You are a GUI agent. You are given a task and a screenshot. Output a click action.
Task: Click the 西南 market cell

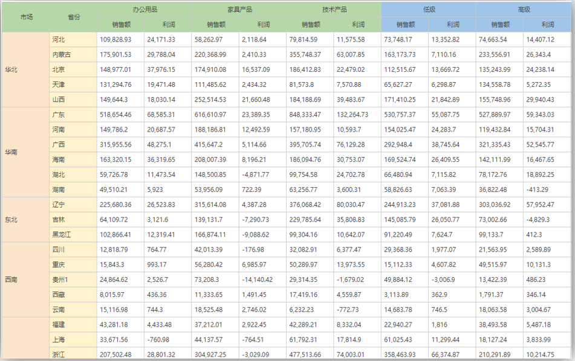[11, 280]
